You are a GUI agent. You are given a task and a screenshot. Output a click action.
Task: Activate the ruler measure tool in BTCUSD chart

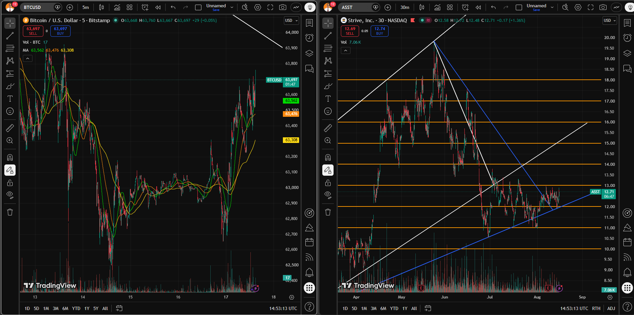tap(10, 128)
